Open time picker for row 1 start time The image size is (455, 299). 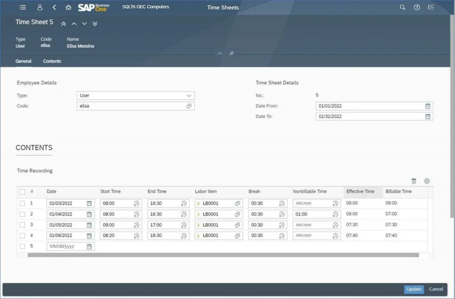[136, 203]
